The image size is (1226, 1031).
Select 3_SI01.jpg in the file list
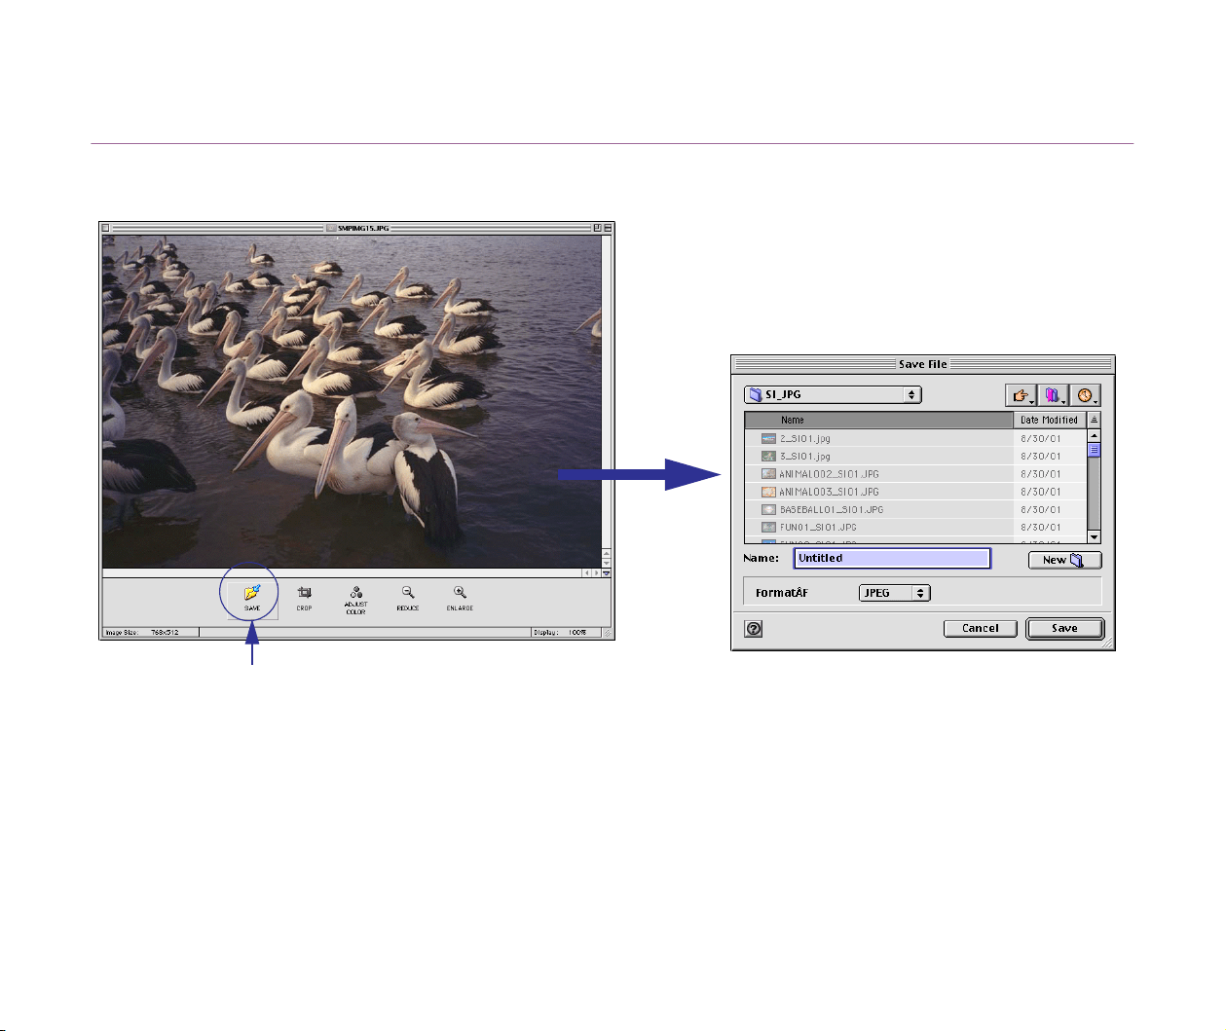click(915, 456)
